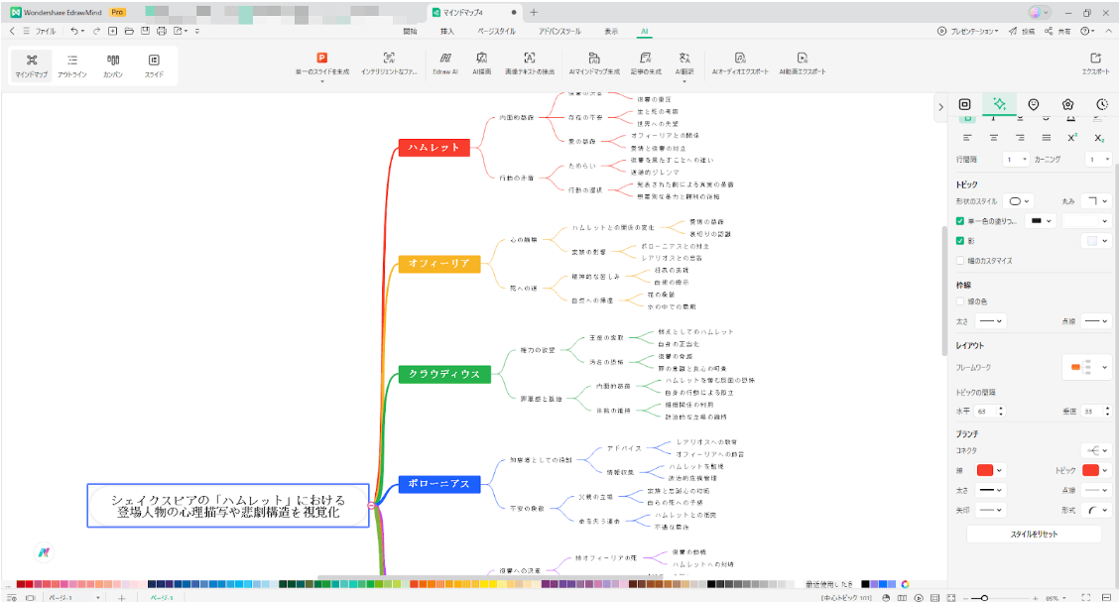The height and width of the screenshot is (602, 1119).
Task: Click the red branch topic color swatch
Action: click(x=1090, y=470)
